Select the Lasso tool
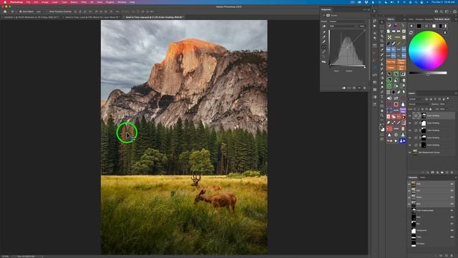Viewport: 458px width, 258px height. coord(381,32)
